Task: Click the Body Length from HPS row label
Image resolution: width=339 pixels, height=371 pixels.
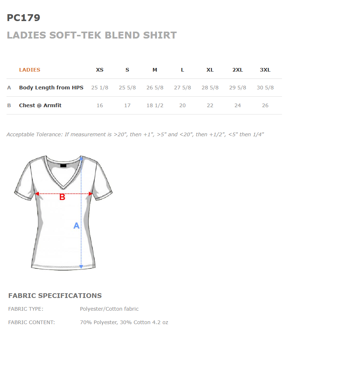Action: pos(51,88)
